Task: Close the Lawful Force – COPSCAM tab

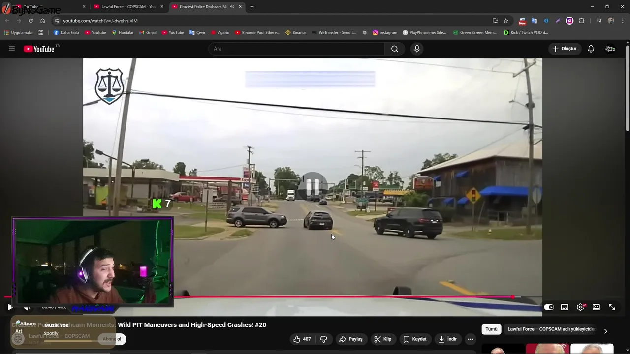Action: click(162, 7)
